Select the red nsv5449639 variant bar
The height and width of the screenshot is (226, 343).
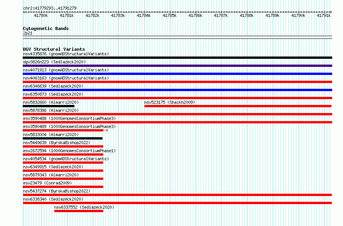(63, 146)
